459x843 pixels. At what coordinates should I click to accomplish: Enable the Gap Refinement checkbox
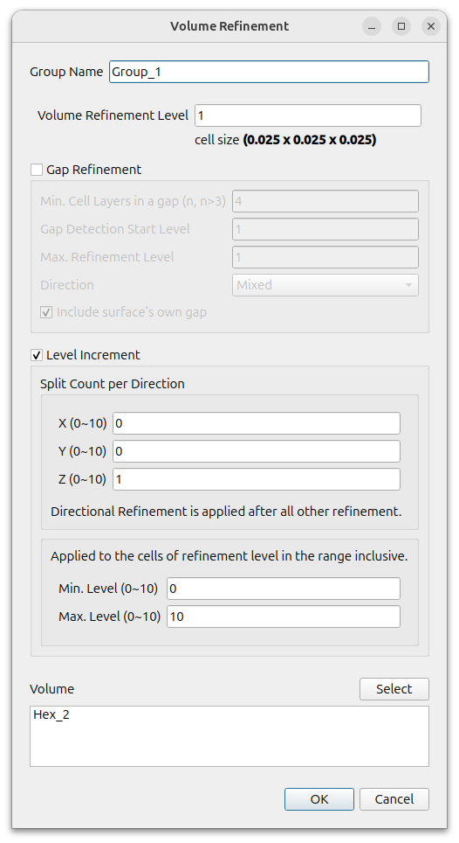pos(37,170)
